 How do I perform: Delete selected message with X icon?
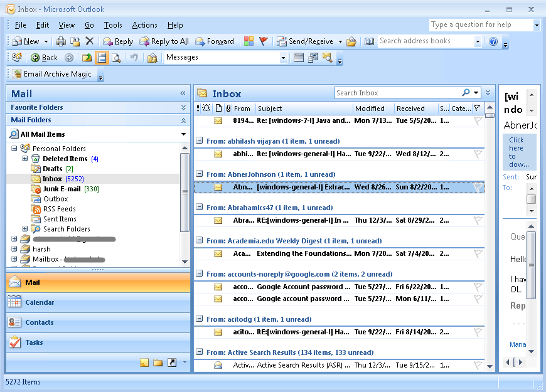pyautogui.click(x=90, y=41)
